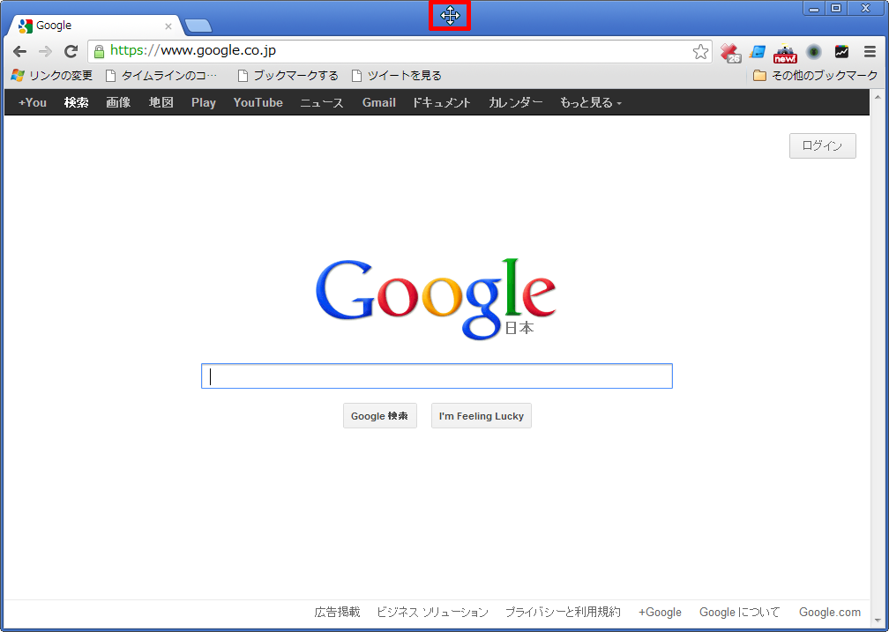Click the forward navigation arrow
889x632 pixels.
[45, 52]
